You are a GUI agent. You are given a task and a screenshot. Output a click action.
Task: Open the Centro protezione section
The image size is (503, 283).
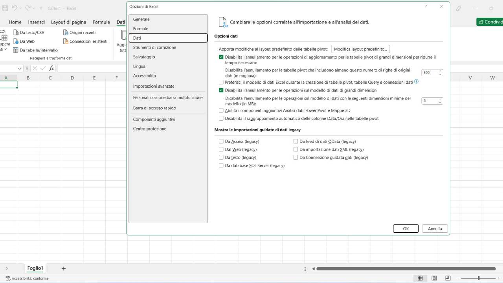149,129
